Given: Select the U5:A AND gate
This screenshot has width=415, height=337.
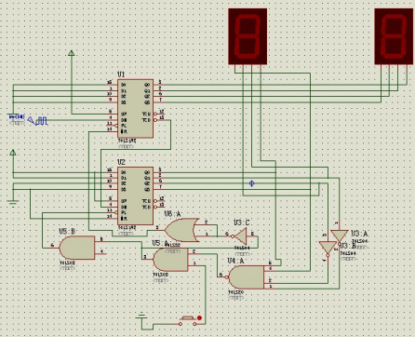Looking at the screenshot, I should [x=171, y=260].
